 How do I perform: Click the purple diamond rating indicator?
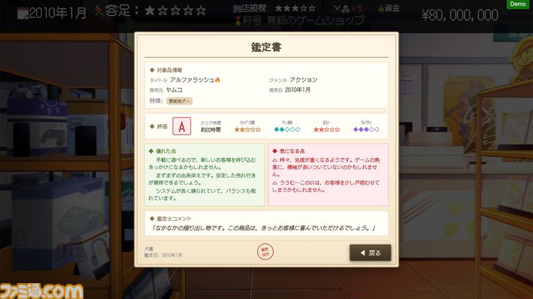366,129
